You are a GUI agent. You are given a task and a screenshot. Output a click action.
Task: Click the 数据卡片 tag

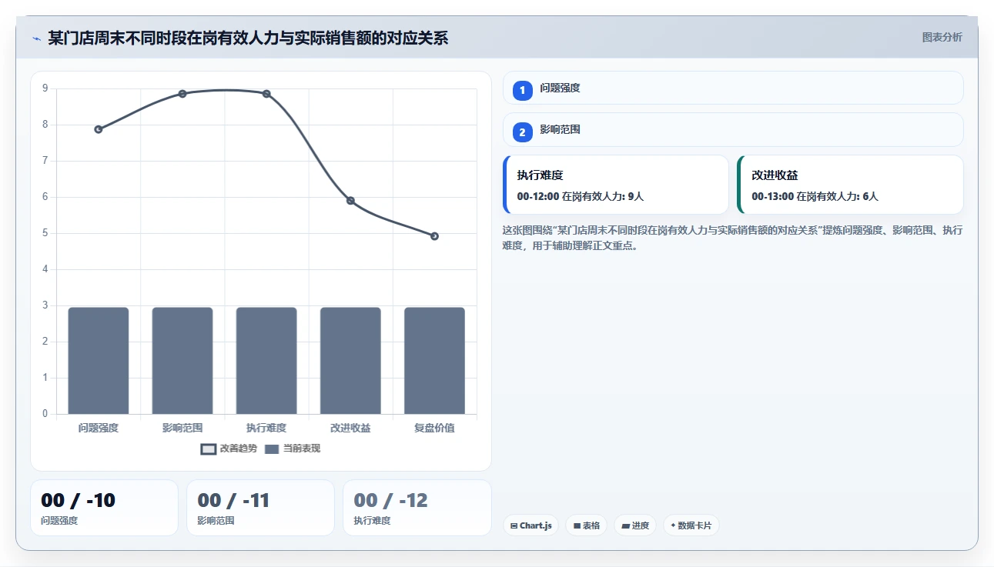[x=691, y=525]
